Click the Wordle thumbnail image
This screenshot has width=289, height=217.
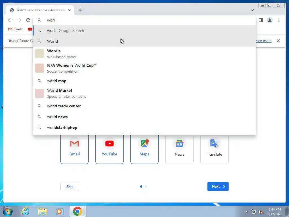coord(40,54)
